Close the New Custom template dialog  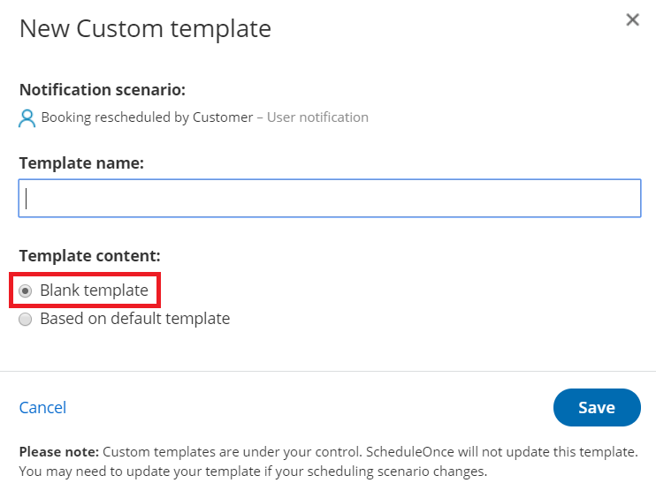tap(632, 20)
